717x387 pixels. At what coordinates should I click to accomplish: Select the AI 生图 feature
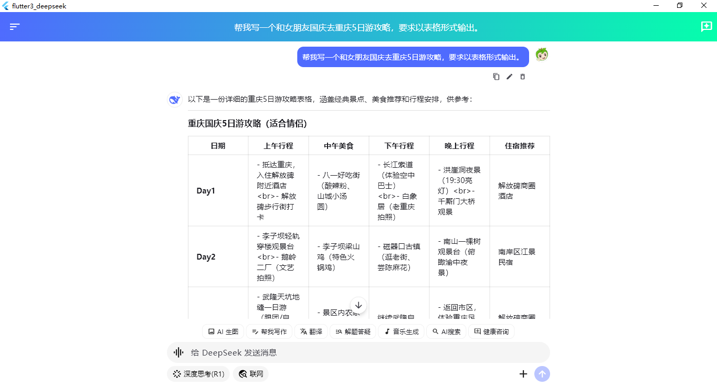223,331
